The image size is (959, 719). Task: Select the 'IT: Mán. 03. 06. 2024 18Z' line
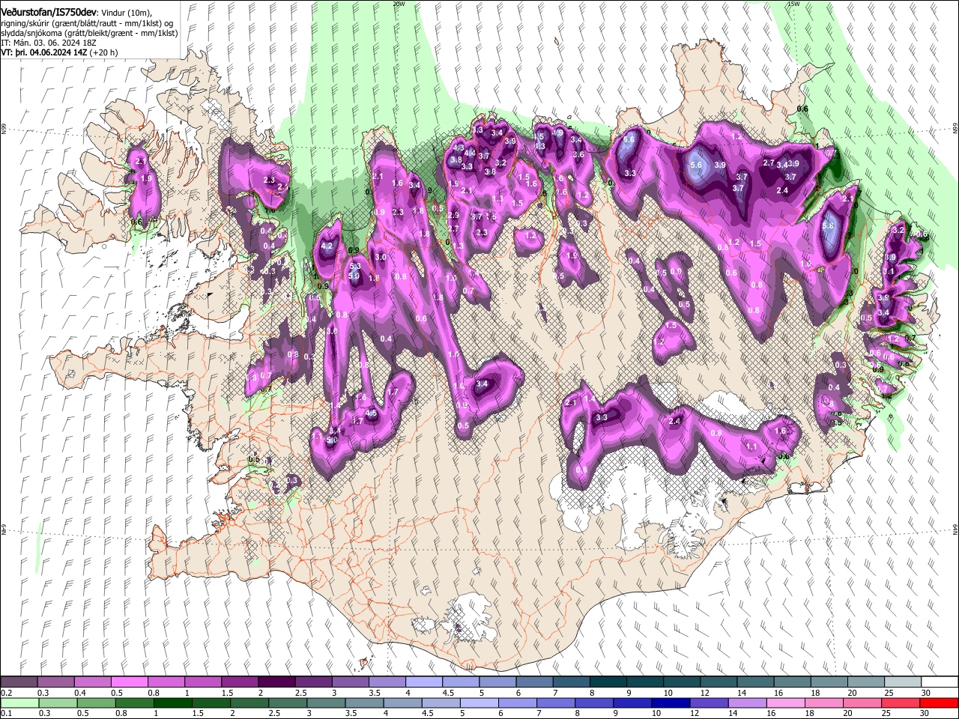pos(48,43)
